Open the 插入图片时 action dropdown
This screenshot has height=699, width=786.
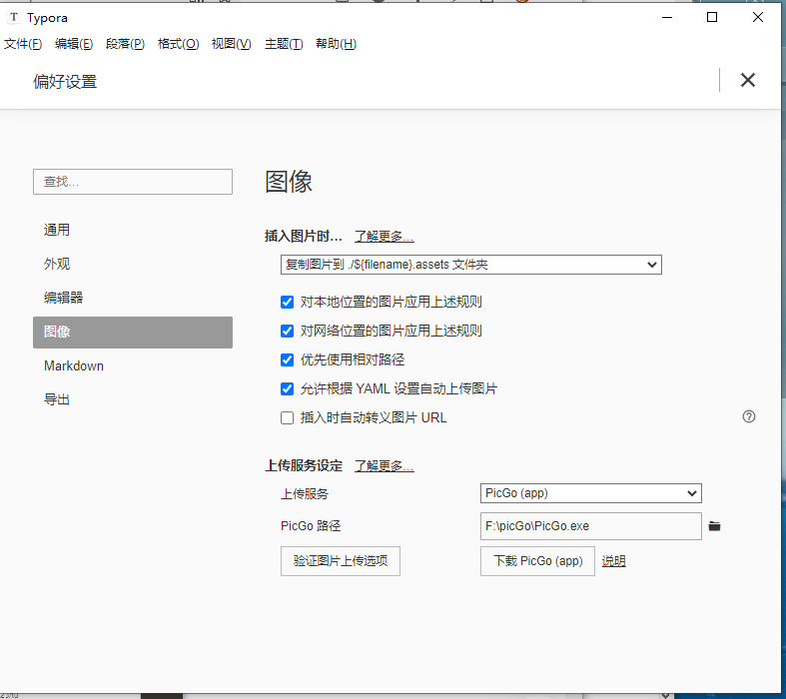tap(471, 265)
